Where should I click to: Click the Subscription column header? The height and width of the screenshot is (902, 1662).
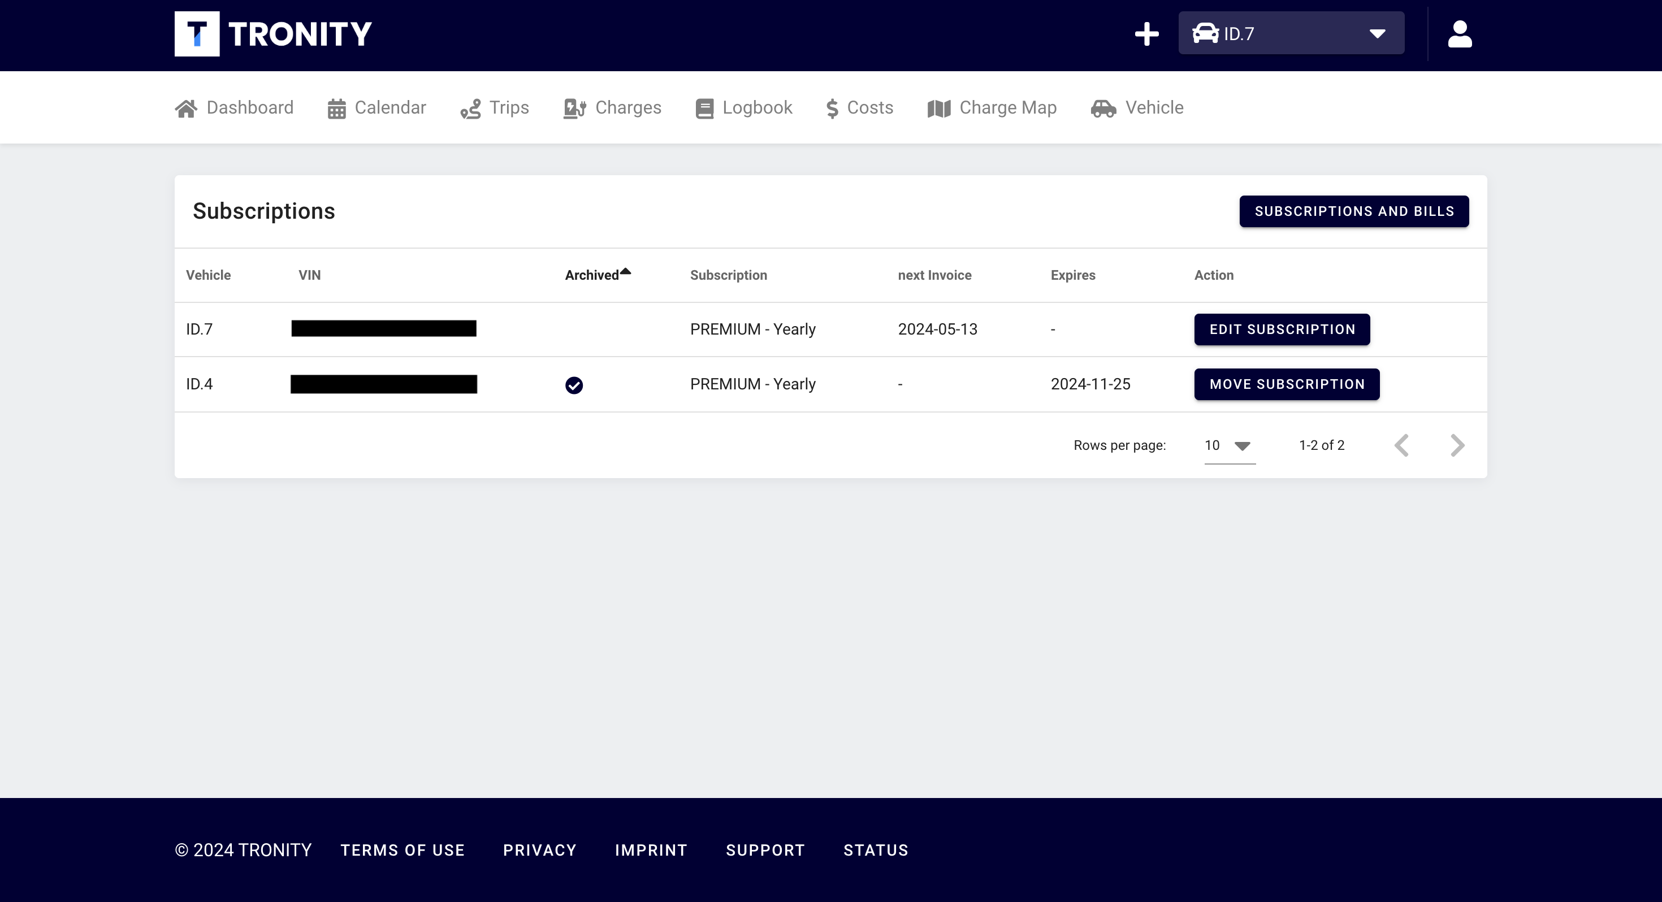(x=729, y=275)
